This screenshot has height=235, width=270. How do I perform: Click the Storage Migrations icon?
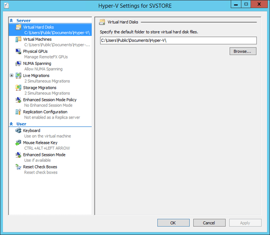pos(19,88)
